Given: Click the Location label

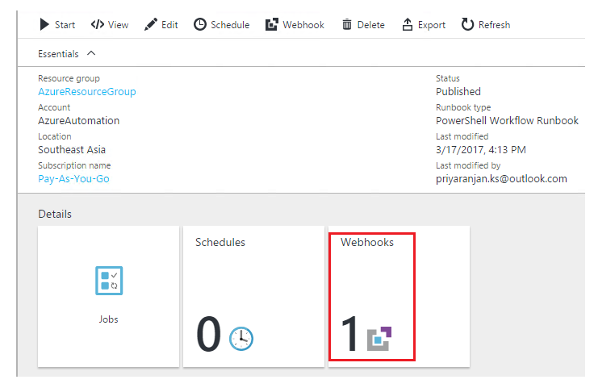Looking at the screenshot, I should coord(55,136).
